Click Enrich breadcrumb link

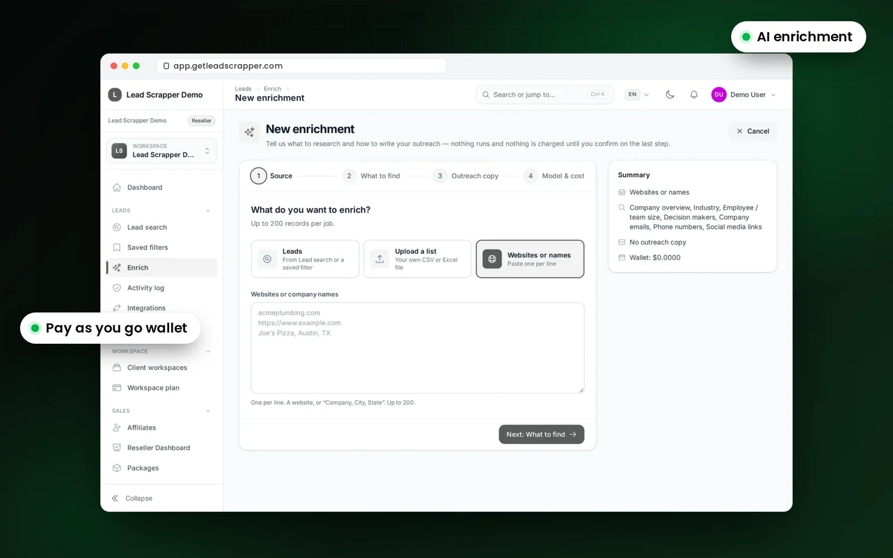point(272,89)
